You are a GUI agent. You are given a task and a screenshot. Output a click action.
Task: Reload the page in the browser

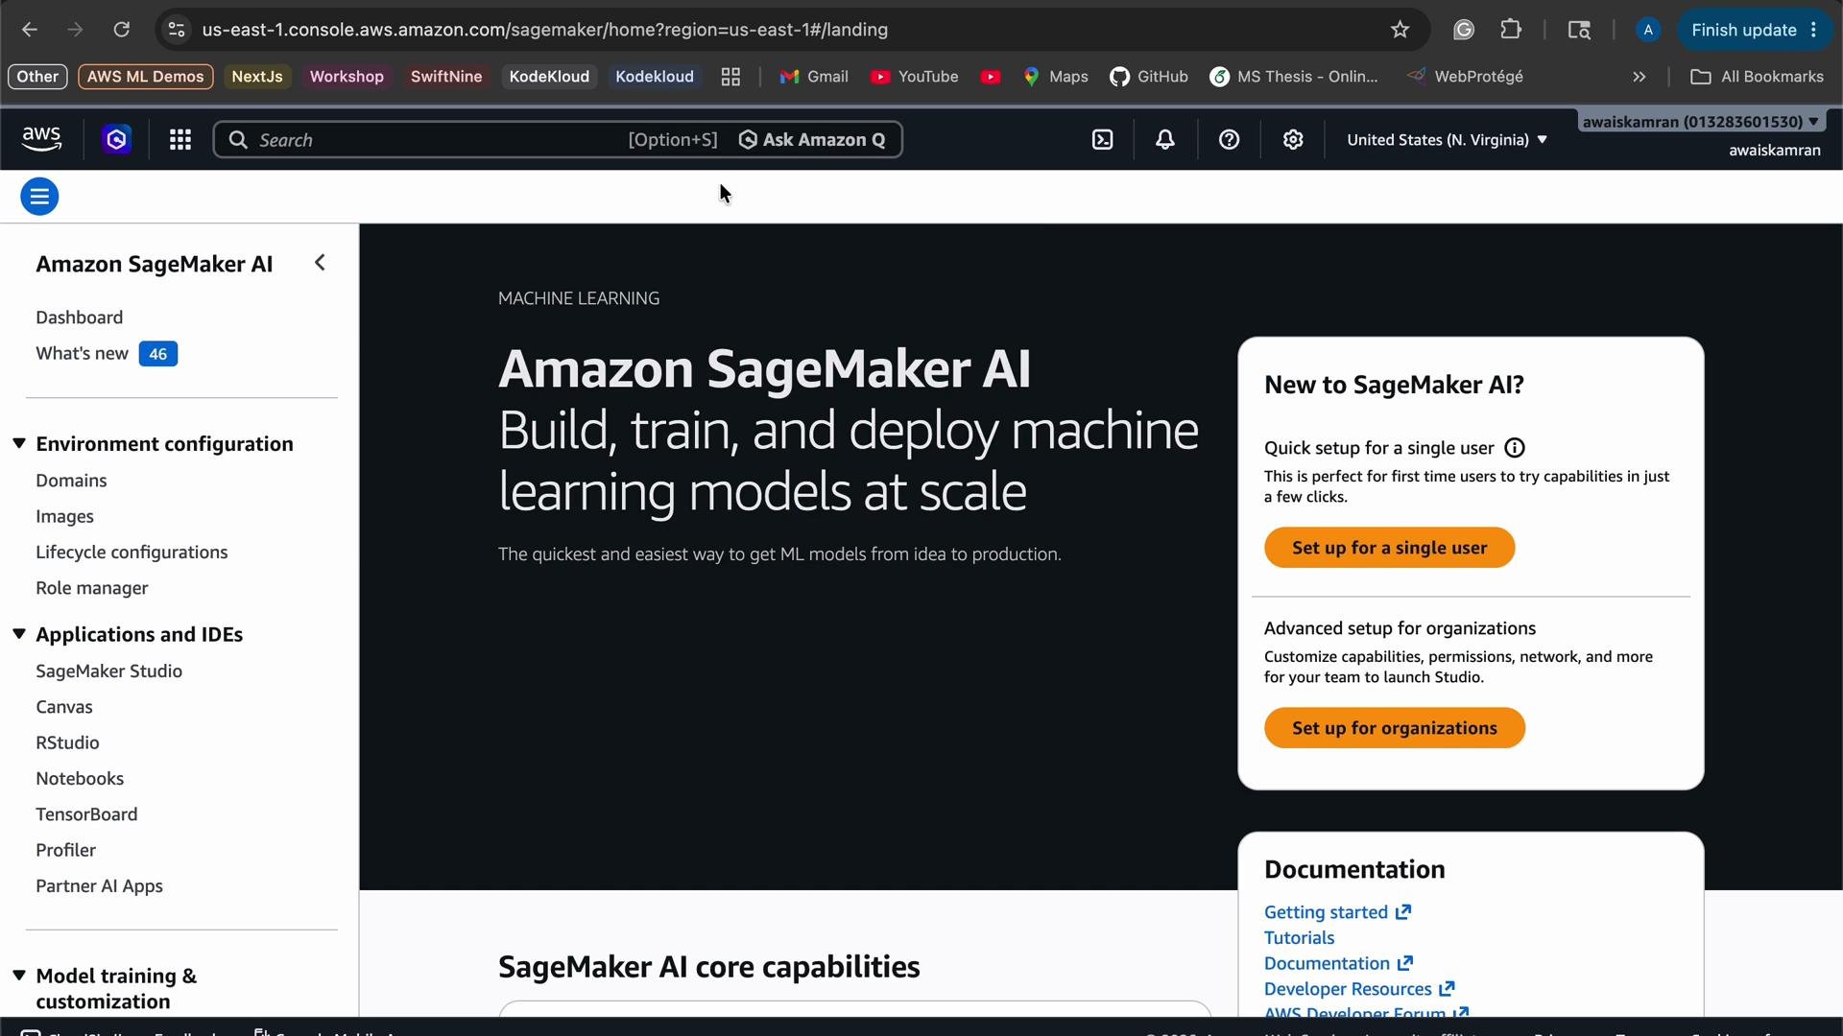pos(122,30)
